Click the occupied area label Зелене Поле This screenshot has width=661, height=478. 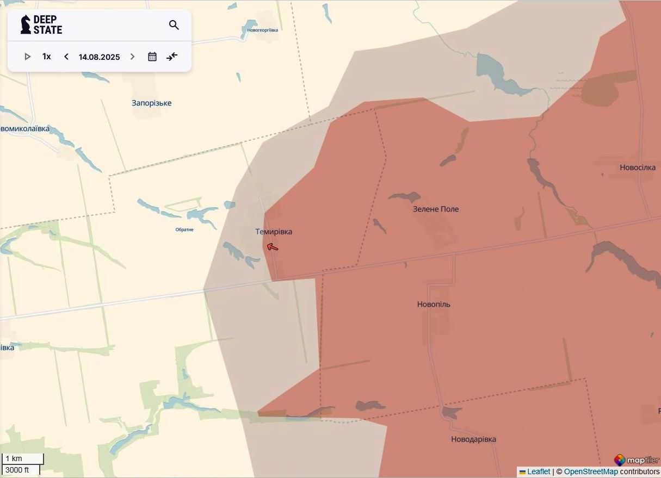(x=435, y=209)
